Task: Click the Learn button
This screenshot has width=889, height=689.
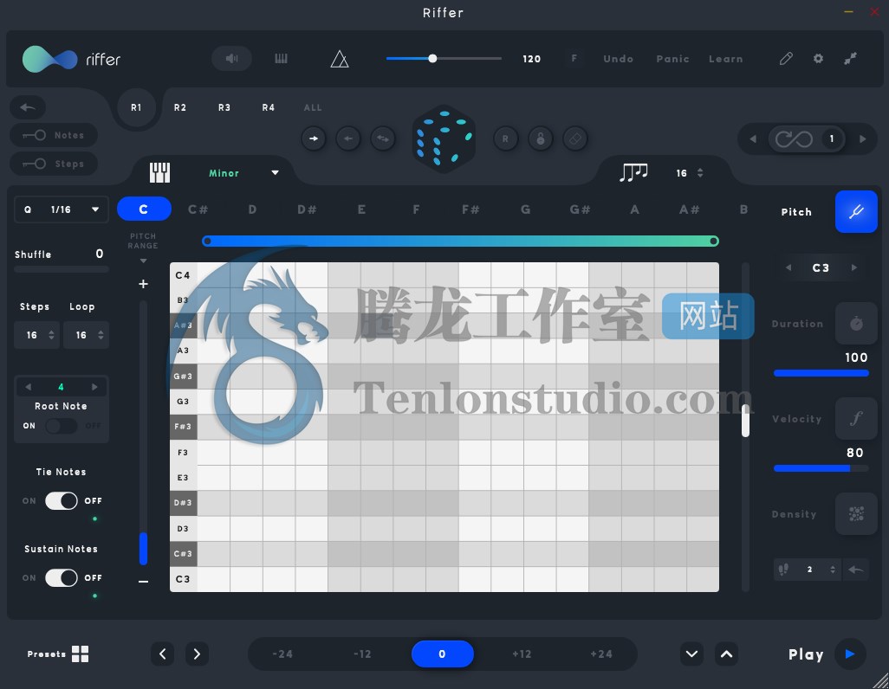Action: point(726,59)
